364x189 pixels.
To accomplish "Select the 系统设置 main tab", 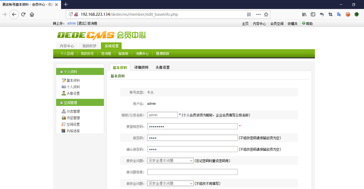I will (112, 46).
